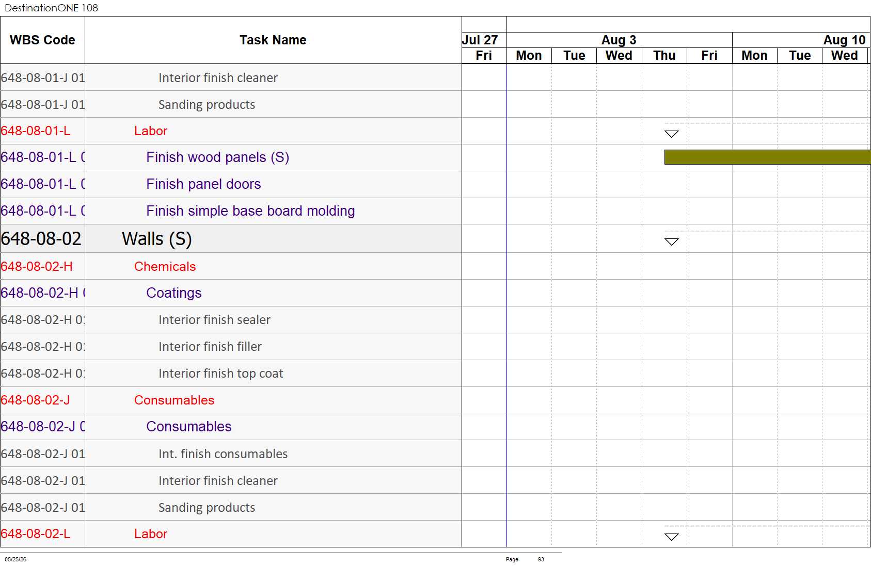
Task: Select the Coatings task name
Action: pos(173,293)
